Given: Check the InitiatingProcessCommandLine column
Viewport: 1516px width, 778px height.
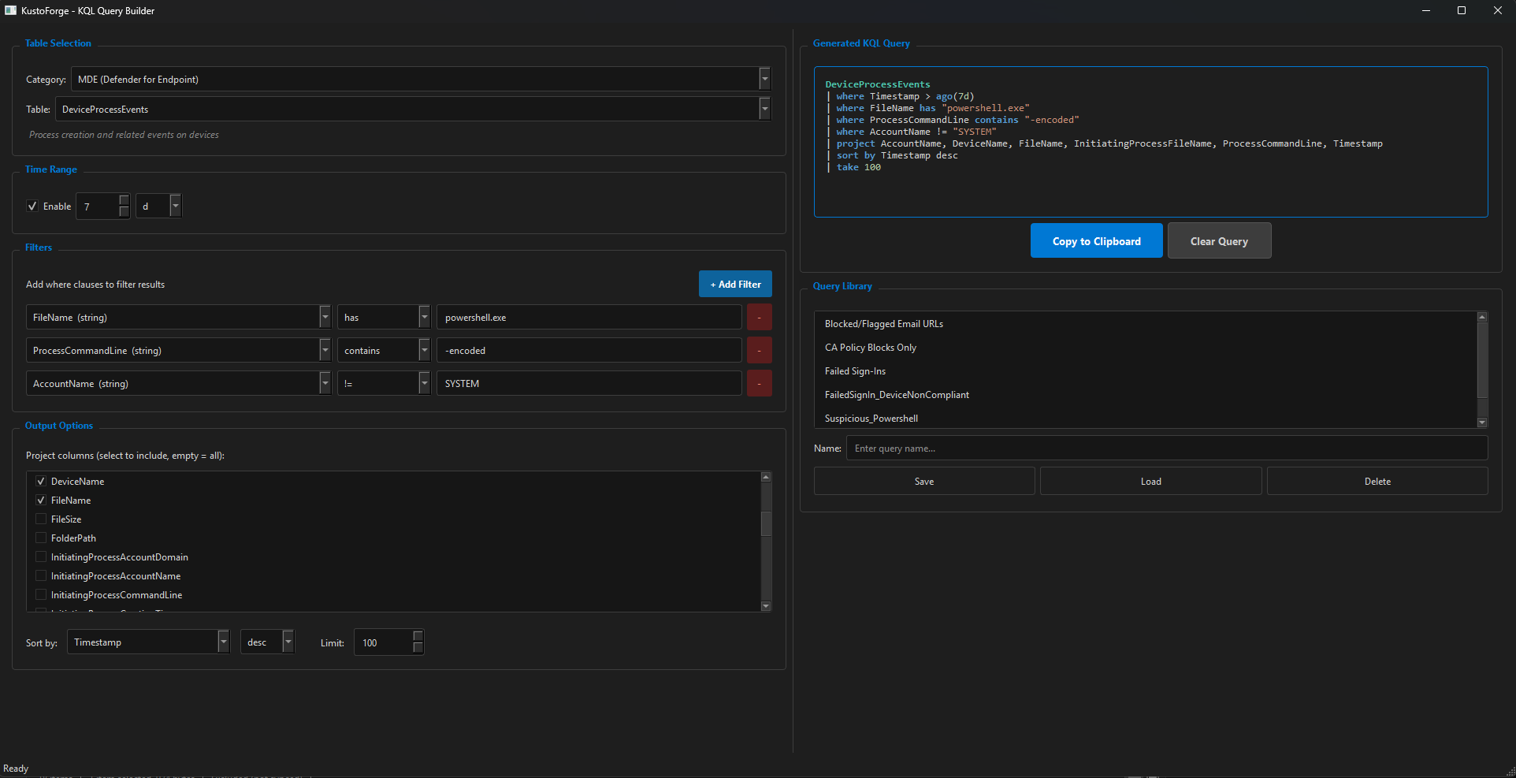Looking at the screenshot, I should coord(41,594).
